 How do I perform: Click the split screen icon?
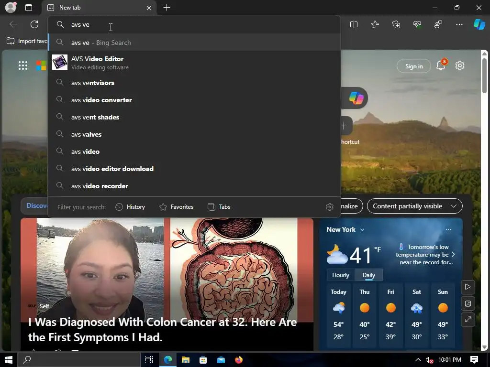(354, 24)
